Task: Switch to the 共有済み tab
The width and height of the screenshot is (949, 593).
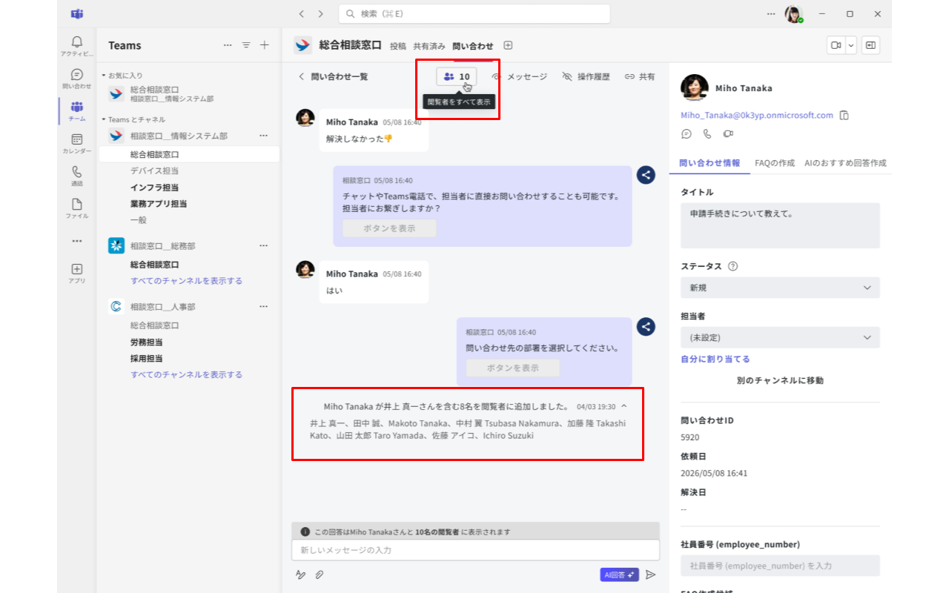Action: 429,46
